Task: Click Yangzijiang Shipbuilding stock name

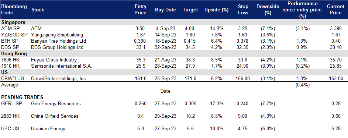Action: point(57,35)
